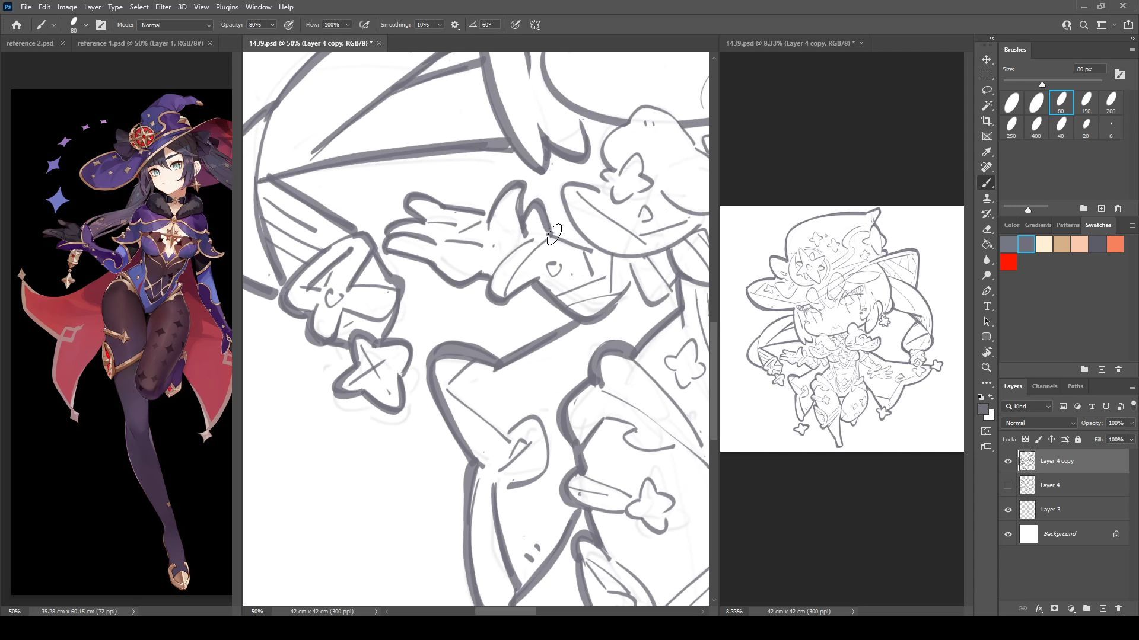This screenshot has height=640, width=1139.
Task: Select the Paint Bucket tool
Action: (987, 245)
